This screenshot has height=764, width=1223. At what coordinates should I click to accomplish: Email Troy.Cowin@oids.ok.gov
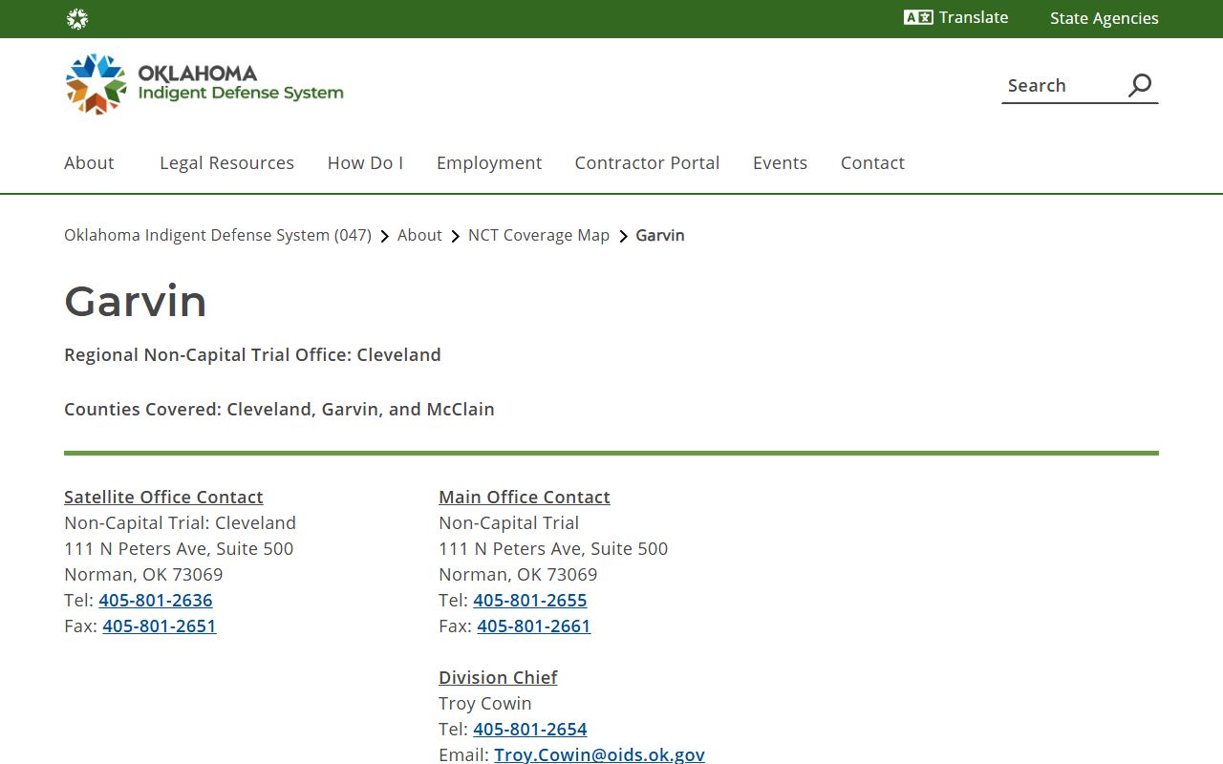(x=599, y=754)
